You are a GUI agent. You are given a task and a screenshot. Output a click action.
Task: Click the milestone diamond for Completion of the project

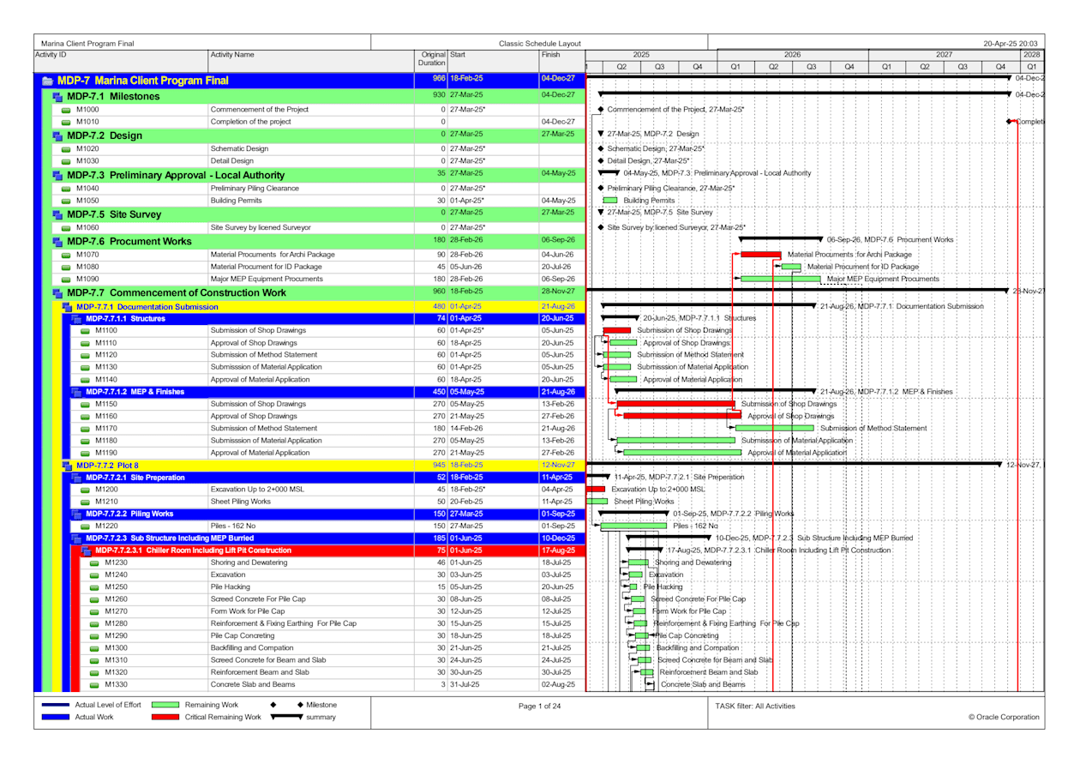pyautogui.click(x=1011, y=122)
